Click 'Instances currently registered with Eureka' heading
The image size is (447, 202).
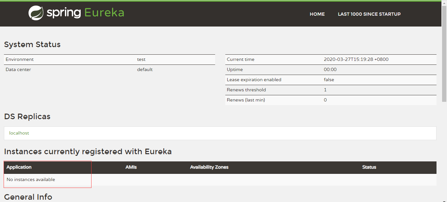pos(88,152)
